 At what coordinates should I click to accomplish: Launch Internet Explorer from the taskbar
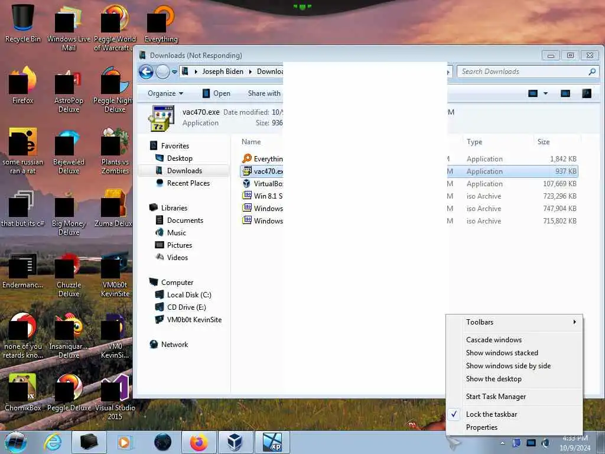53,442
